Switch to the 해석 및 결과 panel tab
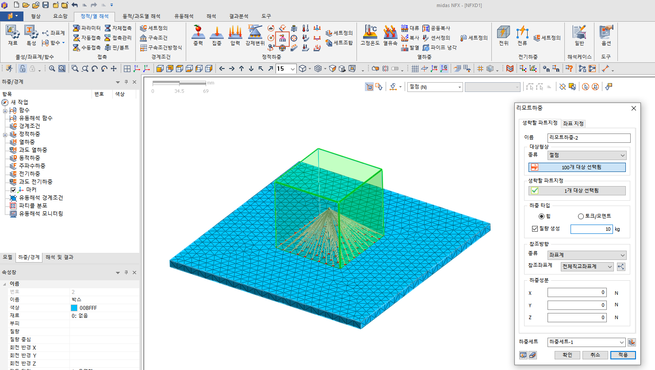 [x=59, y=257]
